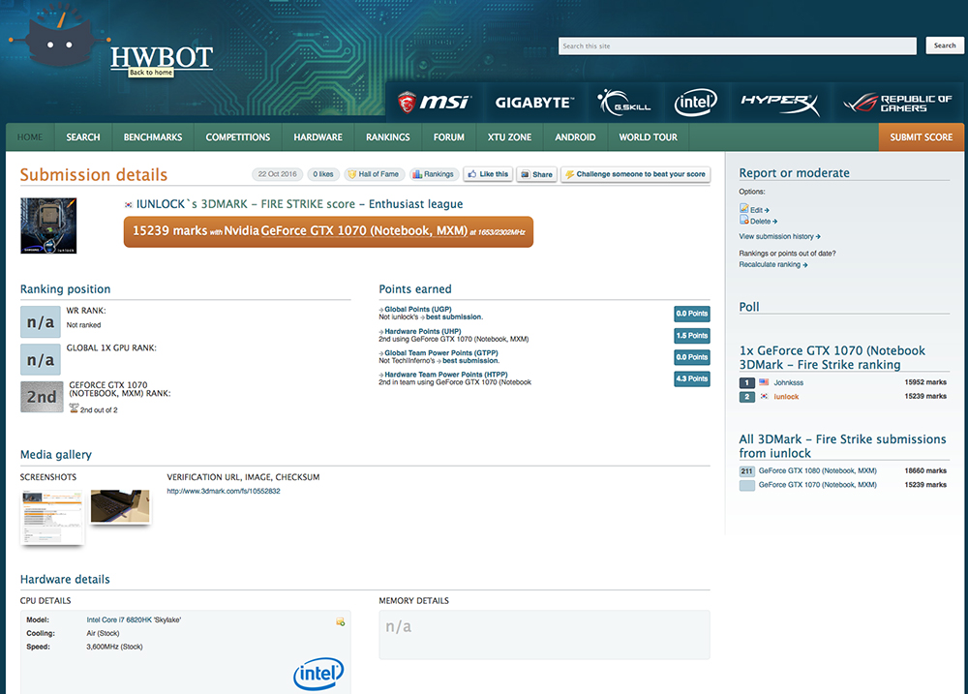
Task: Click the 211 rank badge for GTX 1080
Action: pos(747,471)
